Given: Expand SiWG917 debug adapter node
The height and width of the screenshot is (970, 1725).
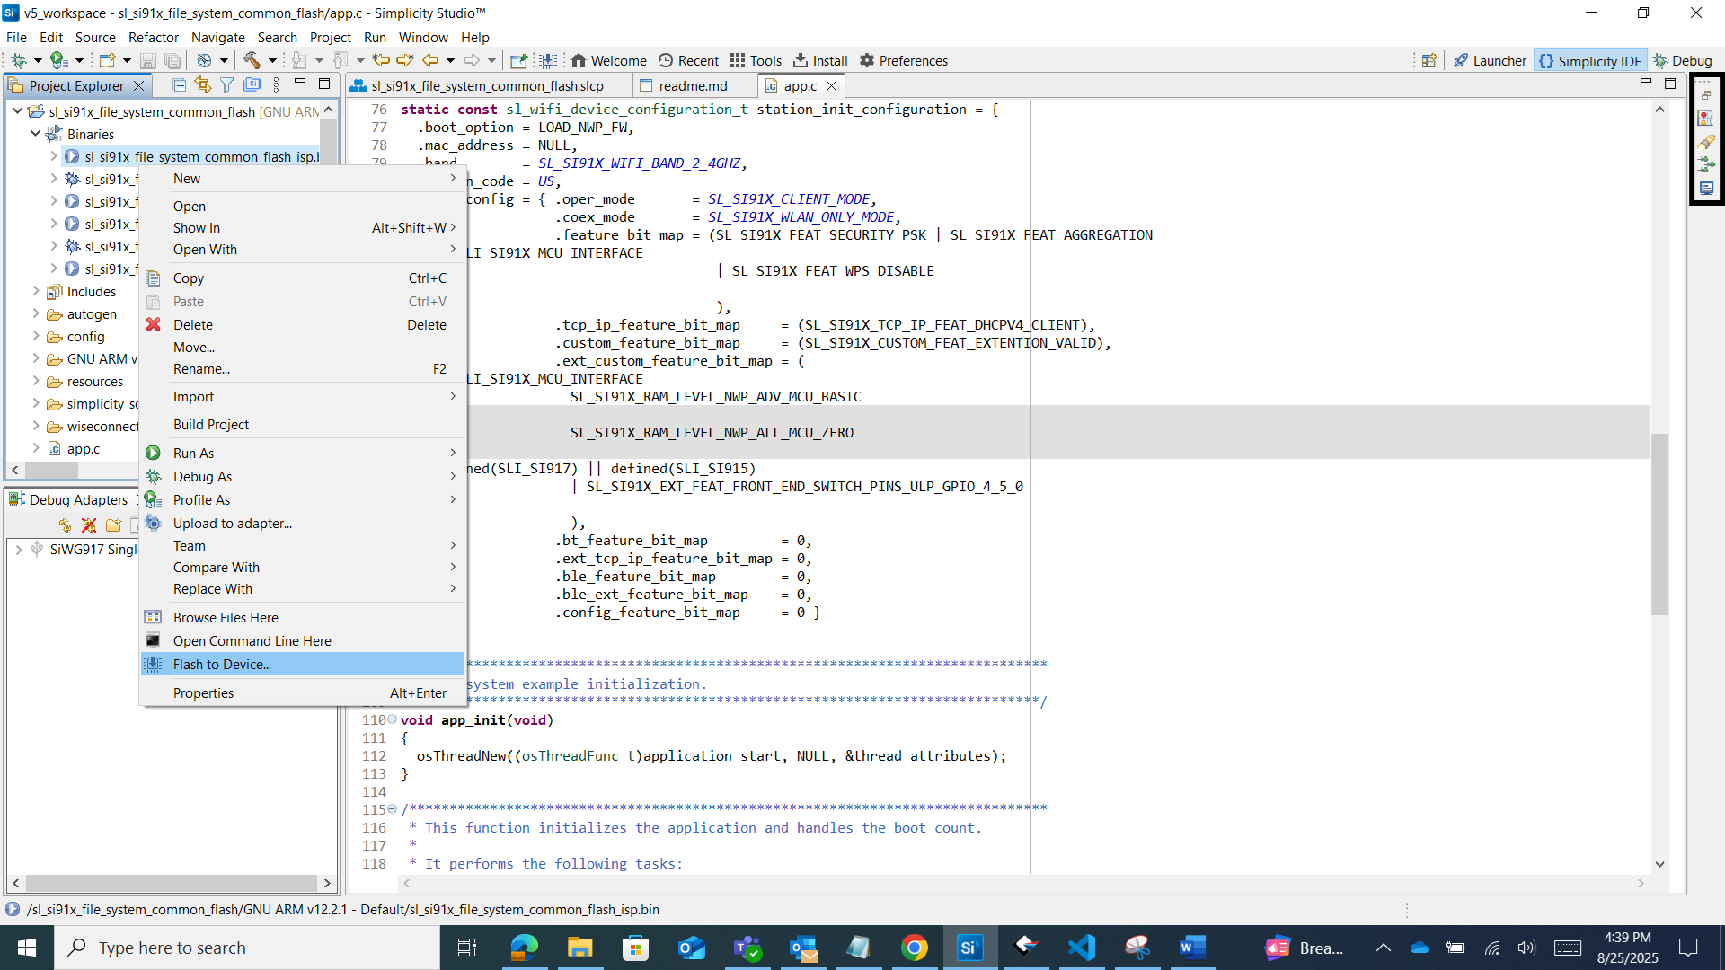Looking at the screenshot, I should pos(19,549).
